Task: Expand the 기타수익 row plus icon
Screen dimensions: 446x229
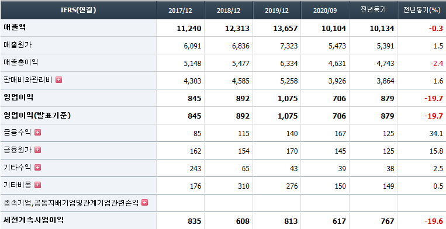Action: (x=37, y=167)
